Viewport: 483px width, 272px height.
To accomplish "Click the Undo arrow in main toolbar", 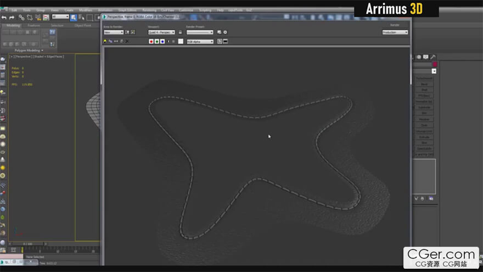I will coord(4,18).
